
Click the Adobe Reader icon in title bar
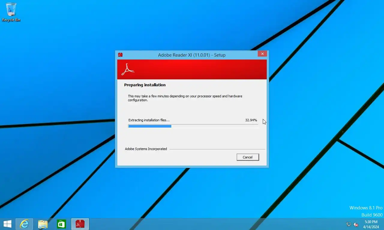[x=120, y=55]
